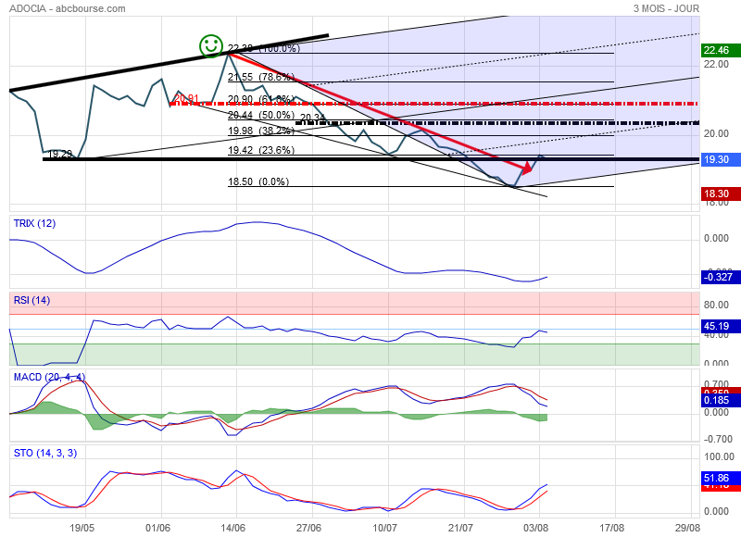Image resolution: width=741 pixels, height=537 pixels.
Task: Click the red 18.30 price tag
Action: (x=721, y=194)
